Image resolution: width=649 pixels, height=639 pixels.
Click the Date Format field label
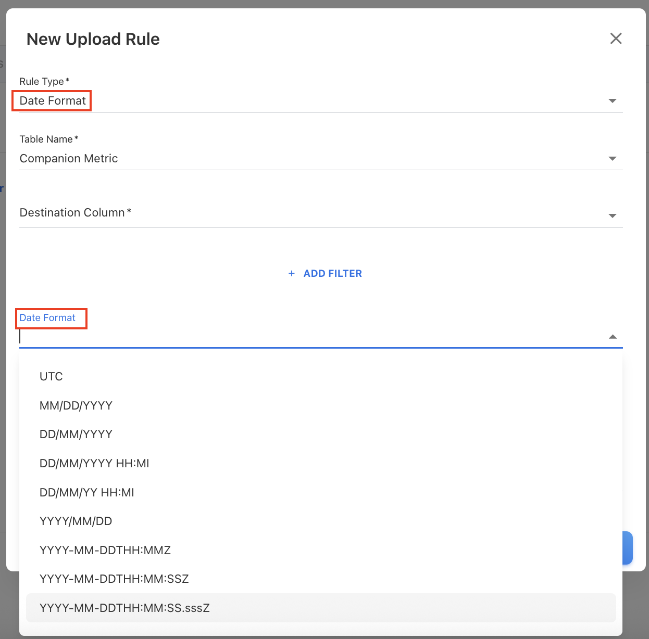click(x=47, y=318)
